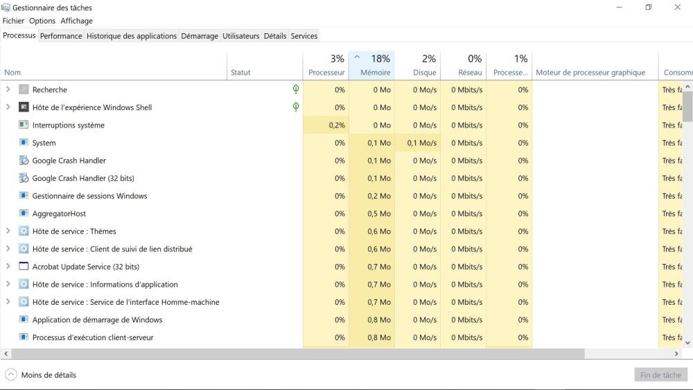Click the Hôte de service Thèmes gear icon
The width and height of the screenshot is (693, 390).
[24, 231]
